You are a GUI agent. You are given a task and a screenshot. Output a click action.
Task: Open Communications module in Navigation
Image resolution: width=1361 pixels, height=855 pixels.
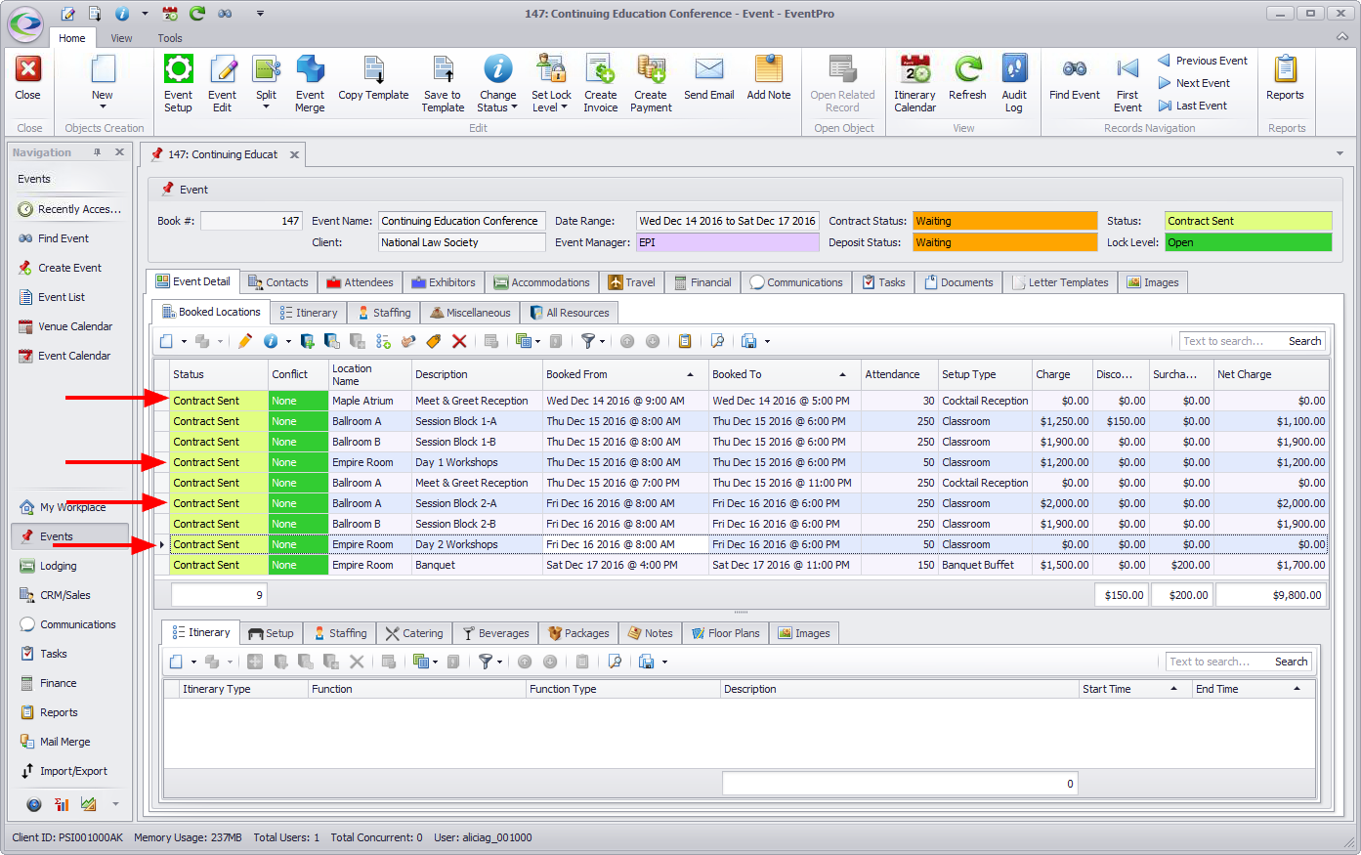point(68,624)
